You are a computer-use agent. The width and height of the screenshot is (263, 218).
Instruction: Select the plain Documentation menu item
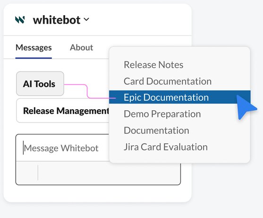pyautogui.click(x=156, y=131)
